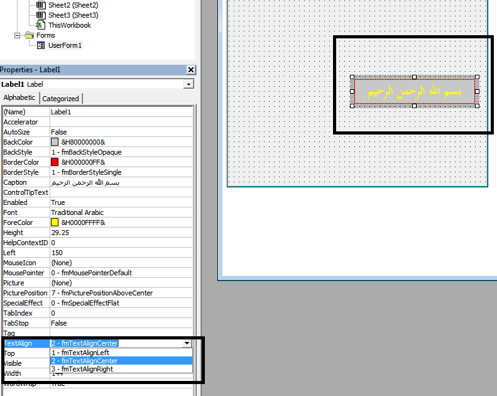This screenshot has height=396, width=497.
Task: Close the Properties panel with X
Action: pyautogui.click(x=191, y=70)
